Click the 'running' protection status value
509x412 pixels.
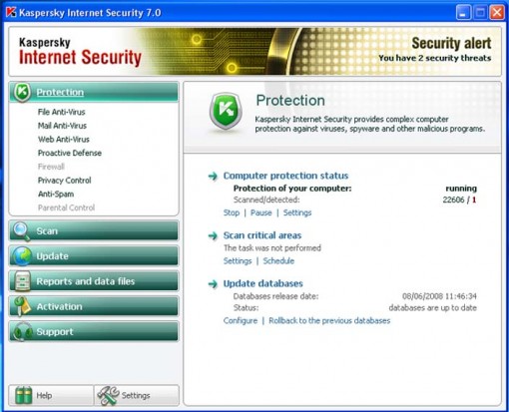pyautogui.click(x=461, y=189)
